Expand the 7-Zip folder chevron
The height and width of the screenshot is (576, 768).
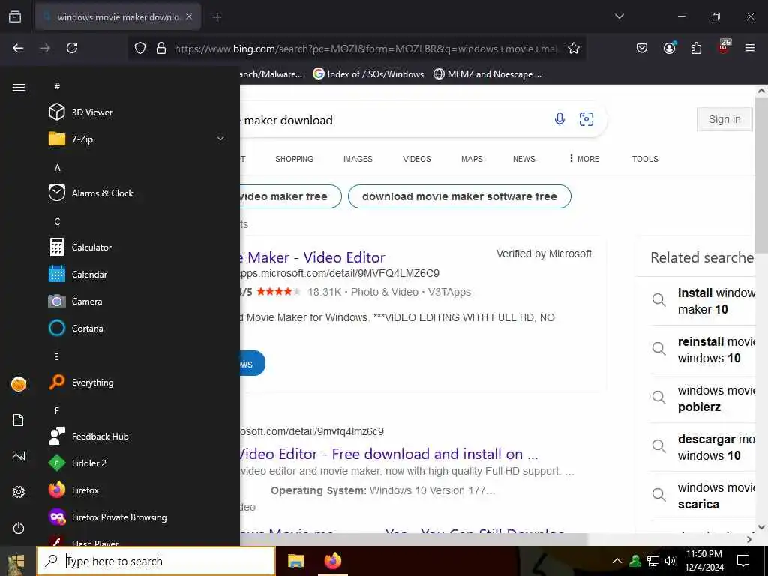(x=220, y=139)
